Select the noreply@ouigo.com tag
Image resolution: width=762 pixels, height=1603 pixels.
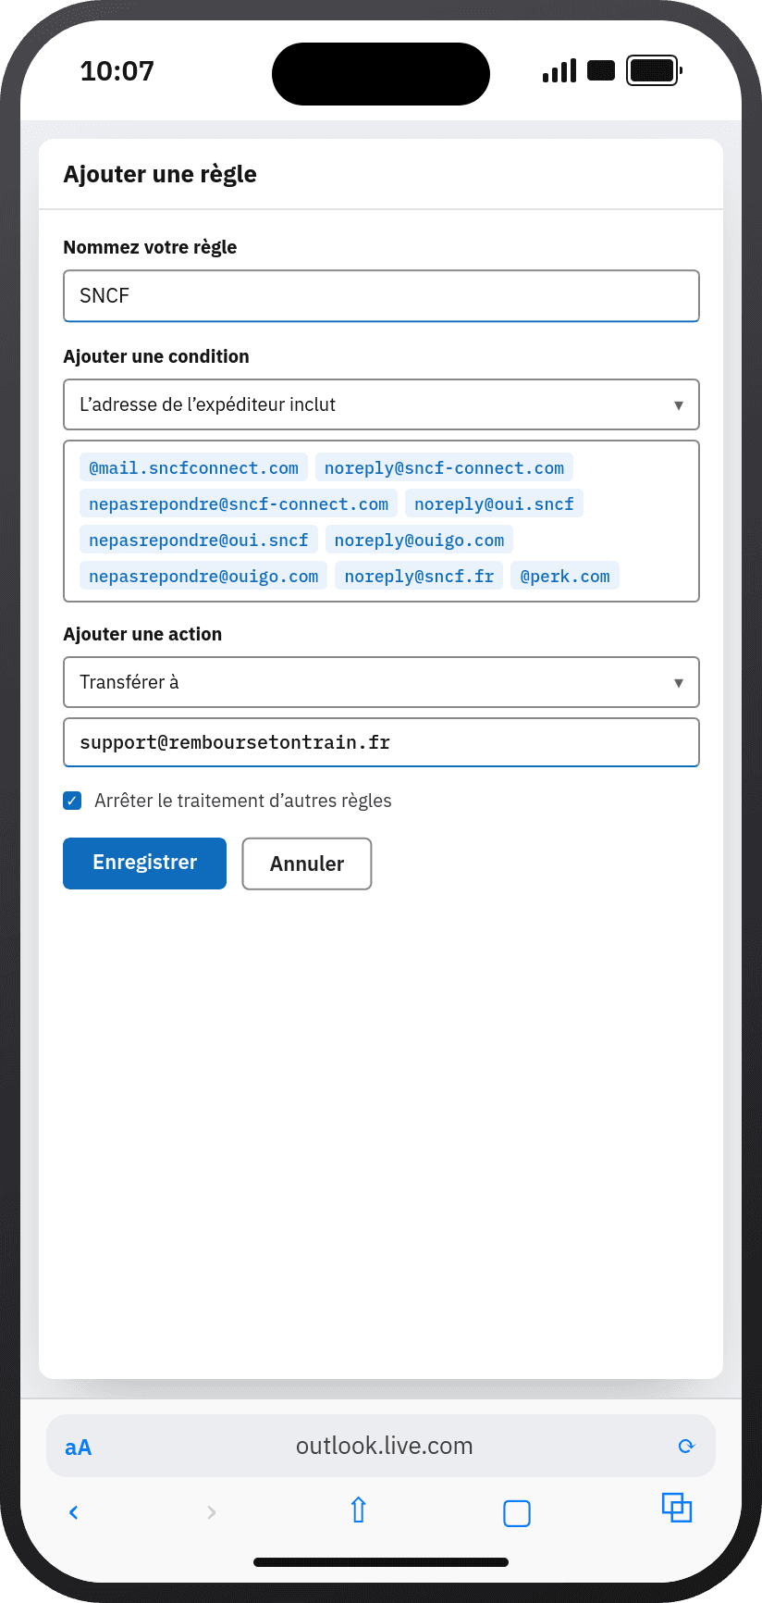(419, 541)
